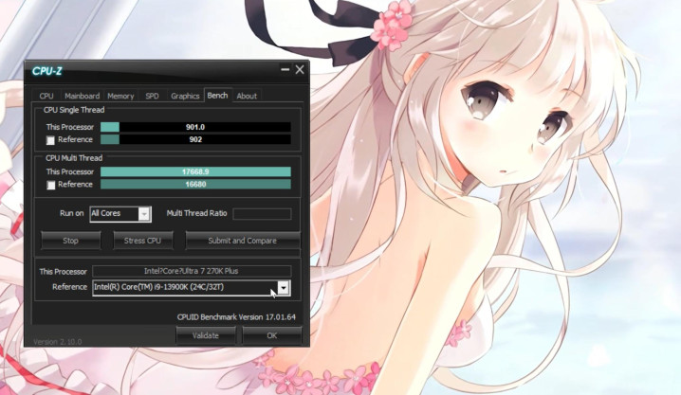Click the multi thread 17668.9 score bar
Screen dimensions: 681x395
coord(195,171)
